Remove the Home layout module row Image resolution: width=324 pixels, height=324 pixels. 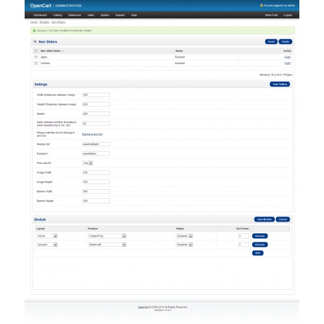pyautogui.click(x=260, y=236)
